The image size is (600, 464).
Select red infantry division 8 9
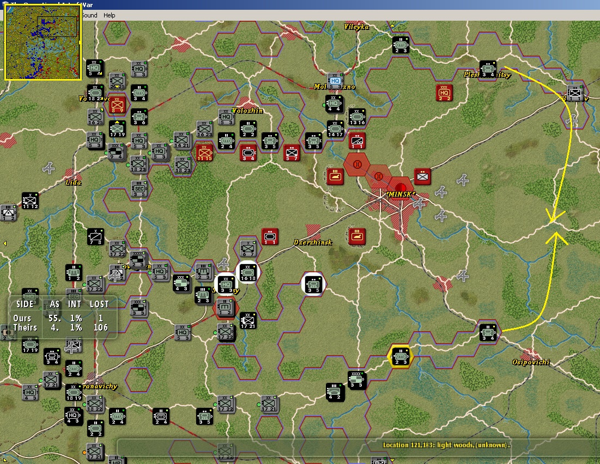click(117, 105)
